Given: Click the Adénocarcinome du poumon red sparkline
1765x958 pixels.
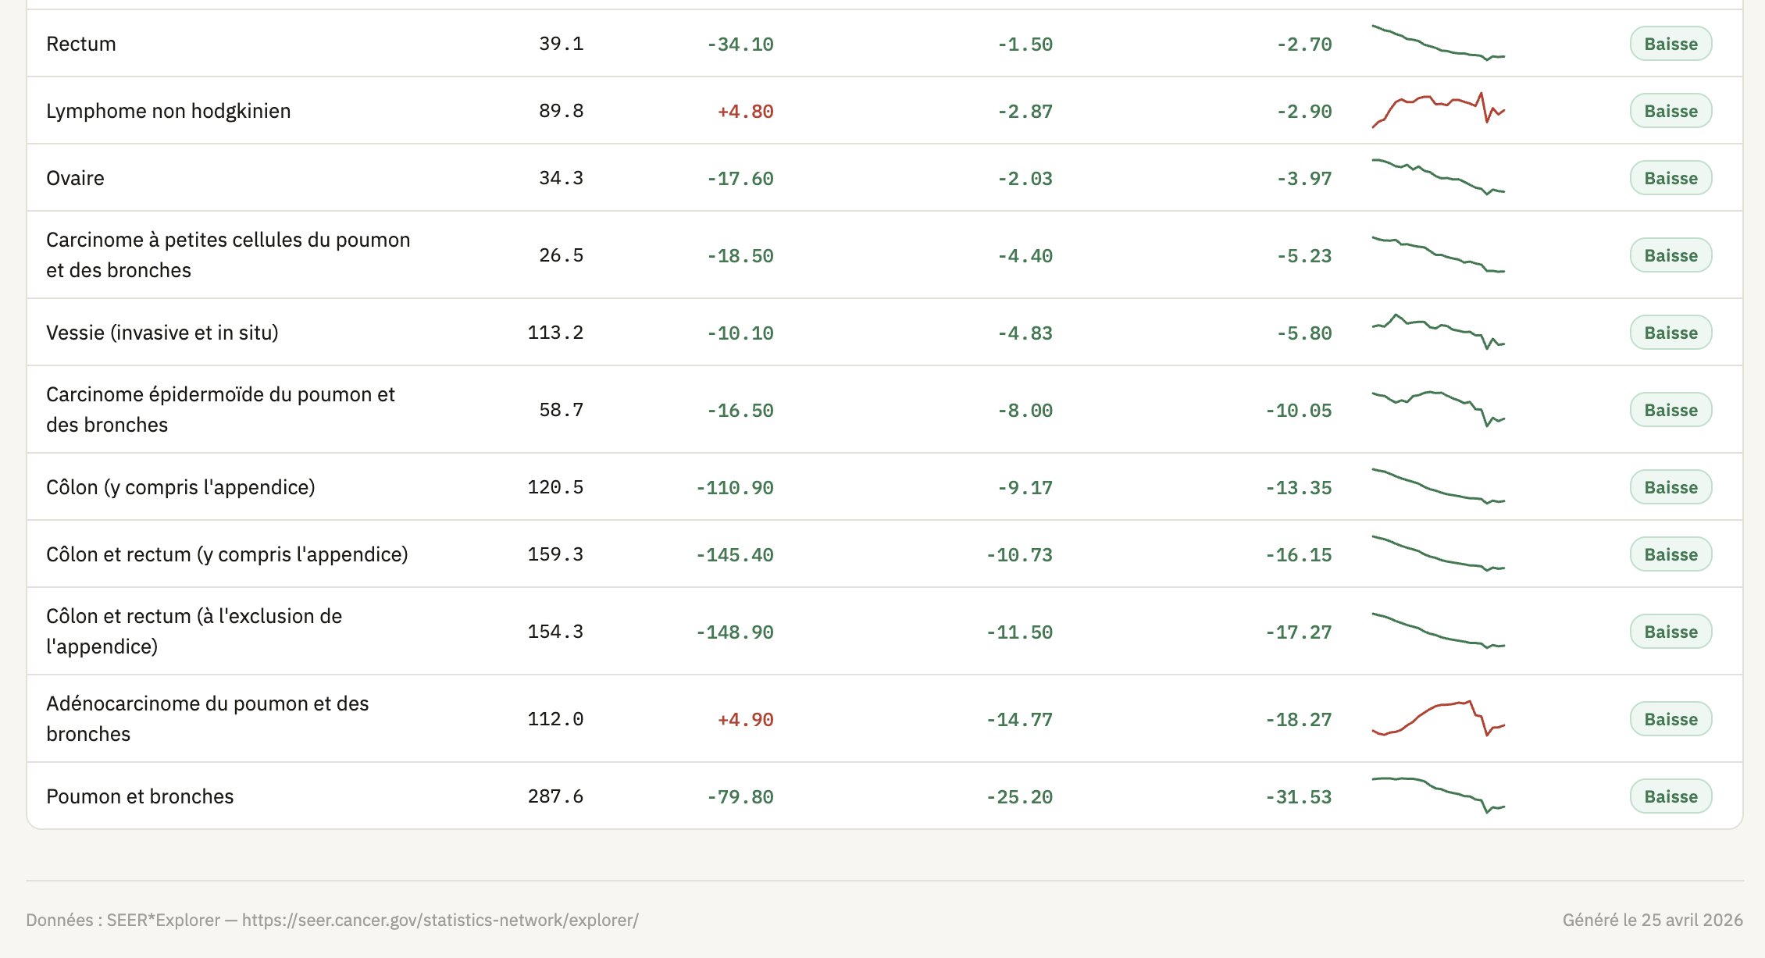Looking at the screenshot, I should coord(1438,718).
